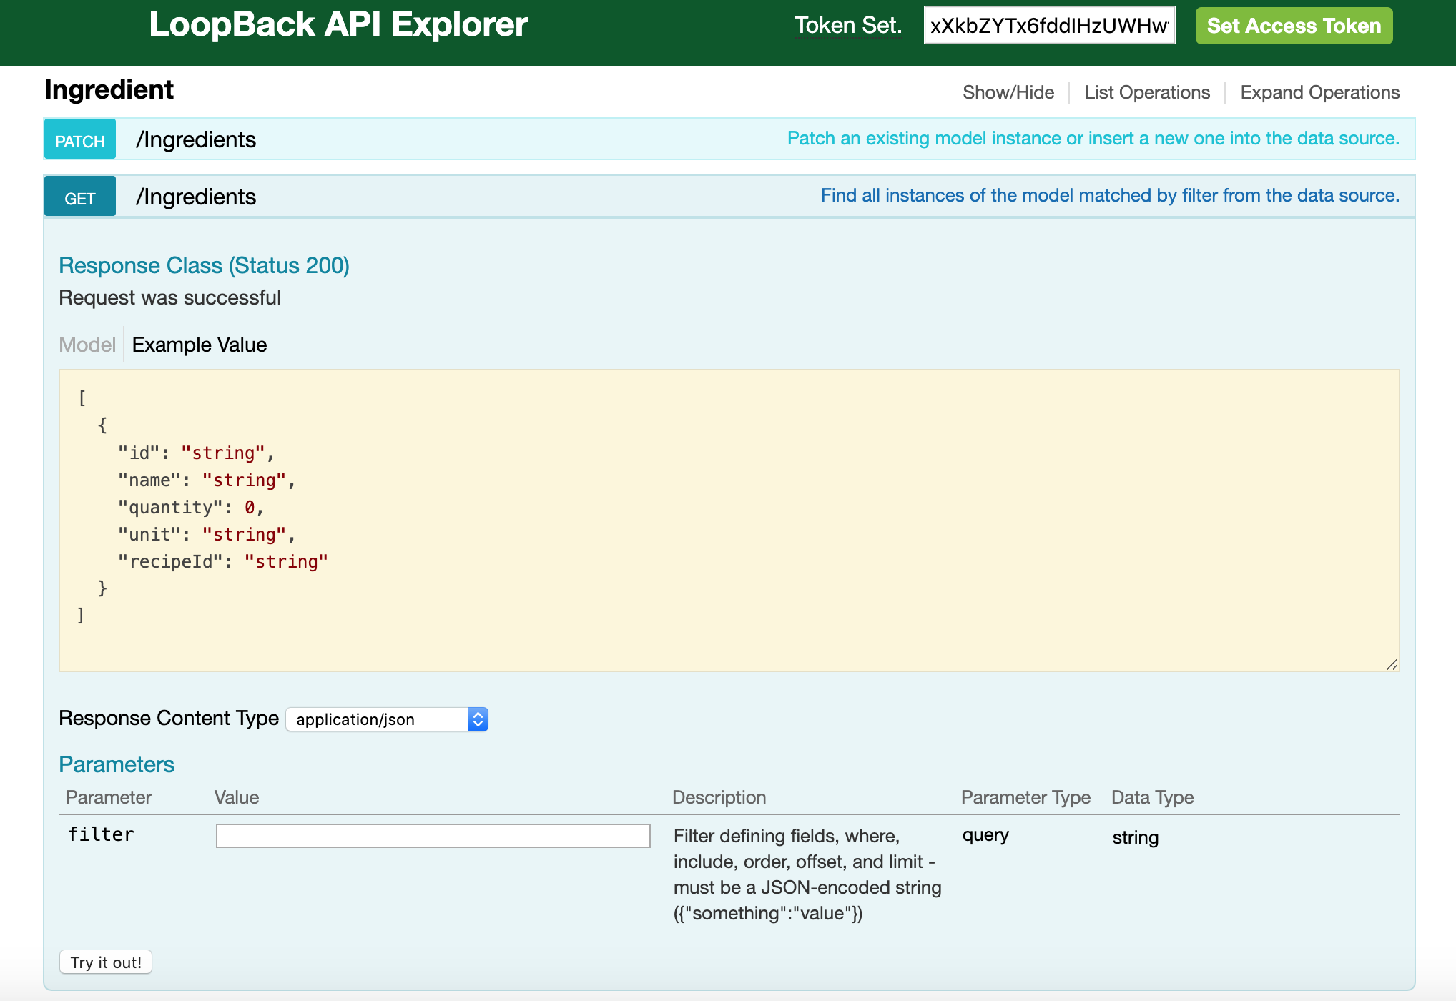The width and height of the screenshot is (1456, 1001).
Task: Click the 'Data Type' column header
Action: tap(1152, 797)
